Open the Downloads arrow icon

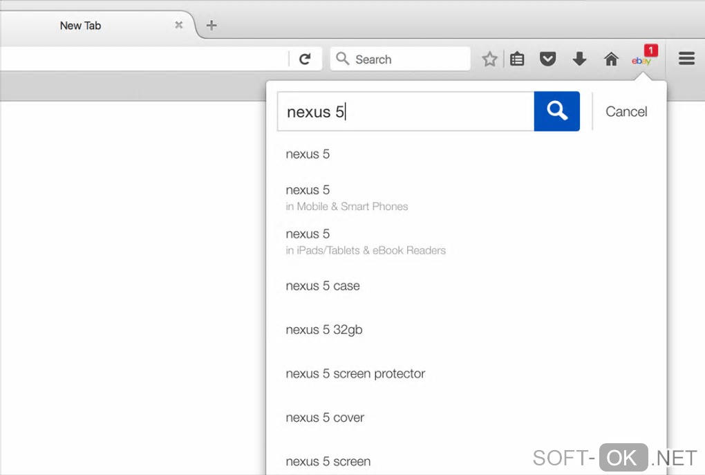click(x=579, y=59)
